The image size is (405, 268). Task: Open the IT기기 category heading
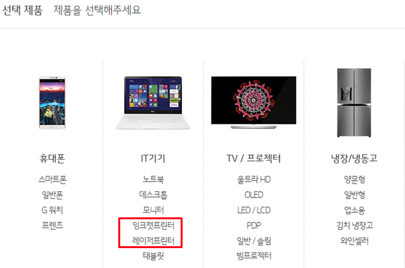[x=153, y=158]
